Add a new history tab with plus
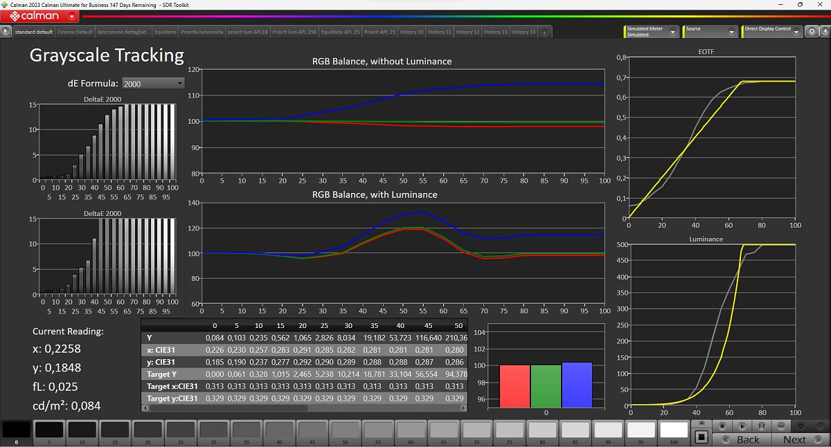Screen dimensions: 831x447 544,33
